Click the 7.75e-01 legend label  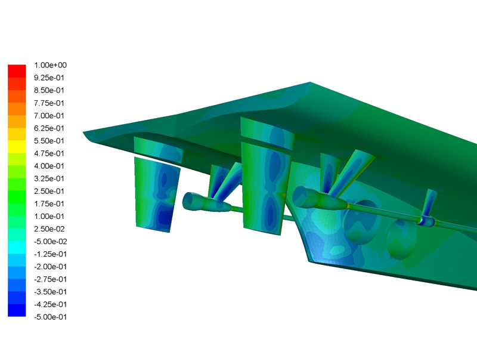coord(49,103)
